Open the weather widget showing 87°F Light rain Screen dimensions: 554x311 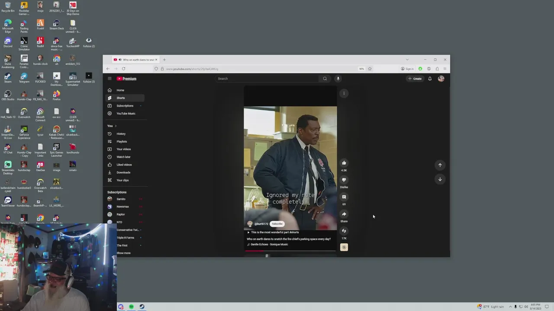pos(490,307)
